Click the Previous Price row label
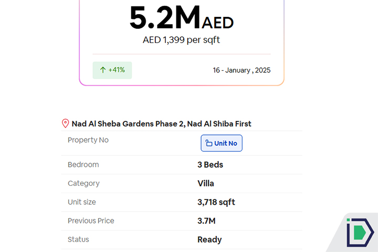Screen dimensions: 378x252 [x=91, y=221]
